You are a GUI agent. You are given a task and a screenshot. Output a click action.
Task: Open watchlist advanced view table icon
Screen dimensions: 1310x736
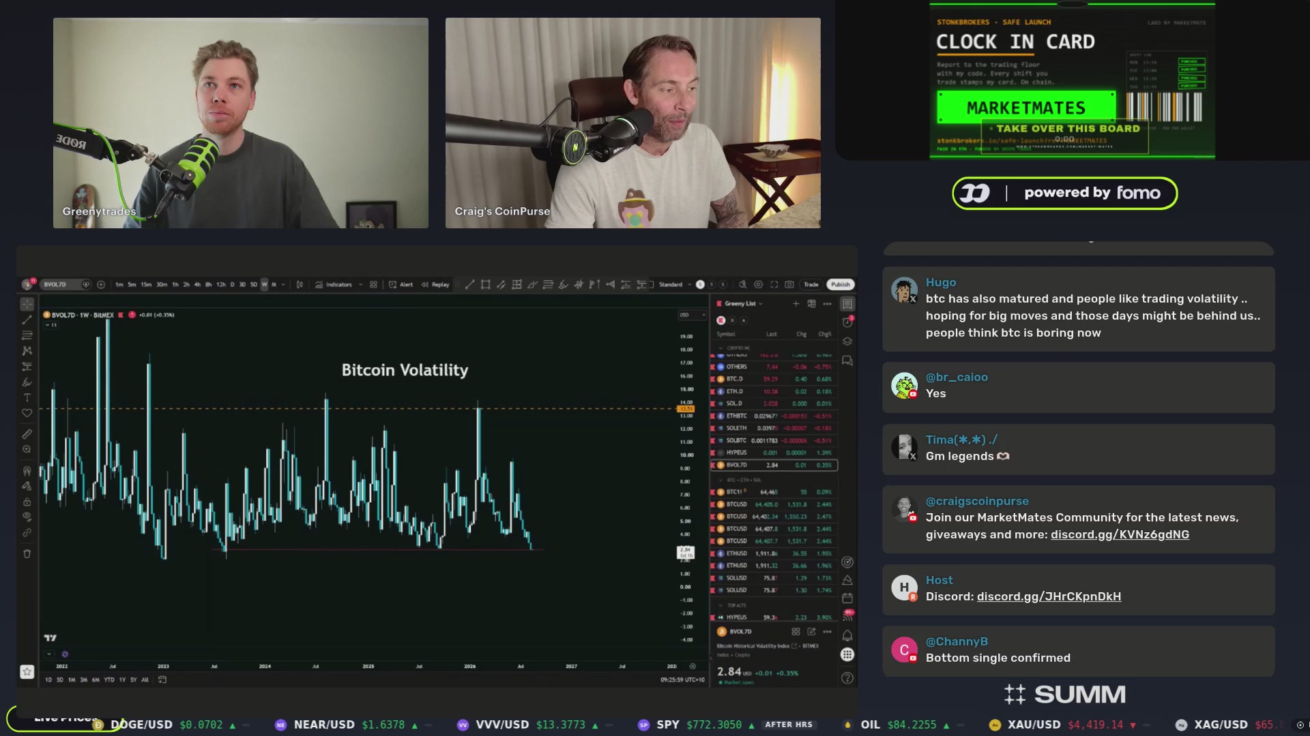811,304
